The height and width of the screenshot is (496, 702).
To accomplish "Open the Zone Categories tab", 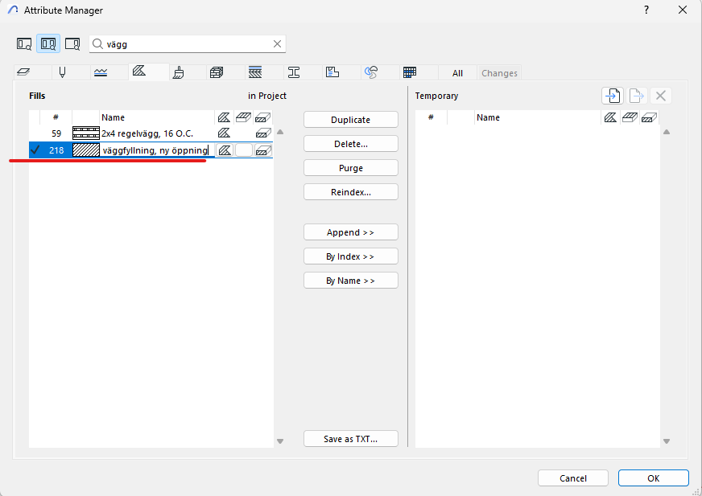I will click(x=332, y=72).
